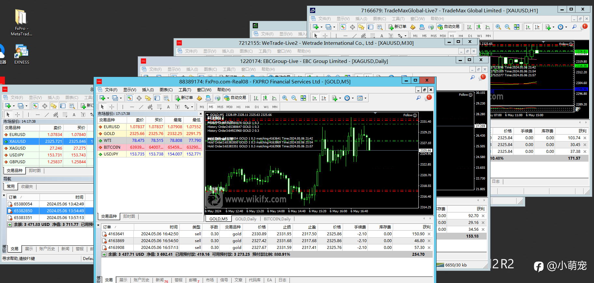The height and width of the screenshot is (283, 594).
Task: Toggle Follow button on GOLD chart
Action: tap(410, 115)
